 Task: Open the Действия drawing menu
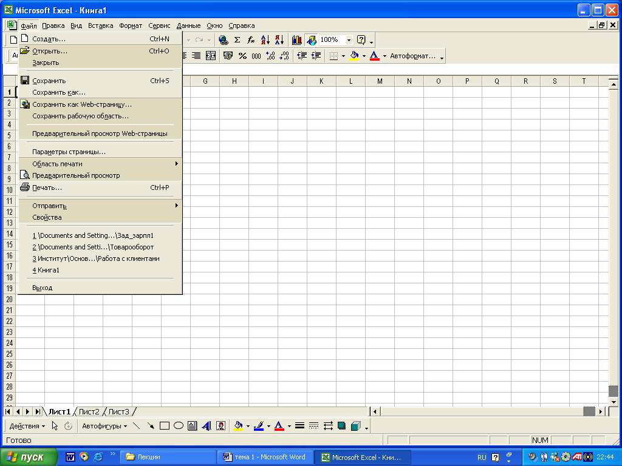click(27, 426)
